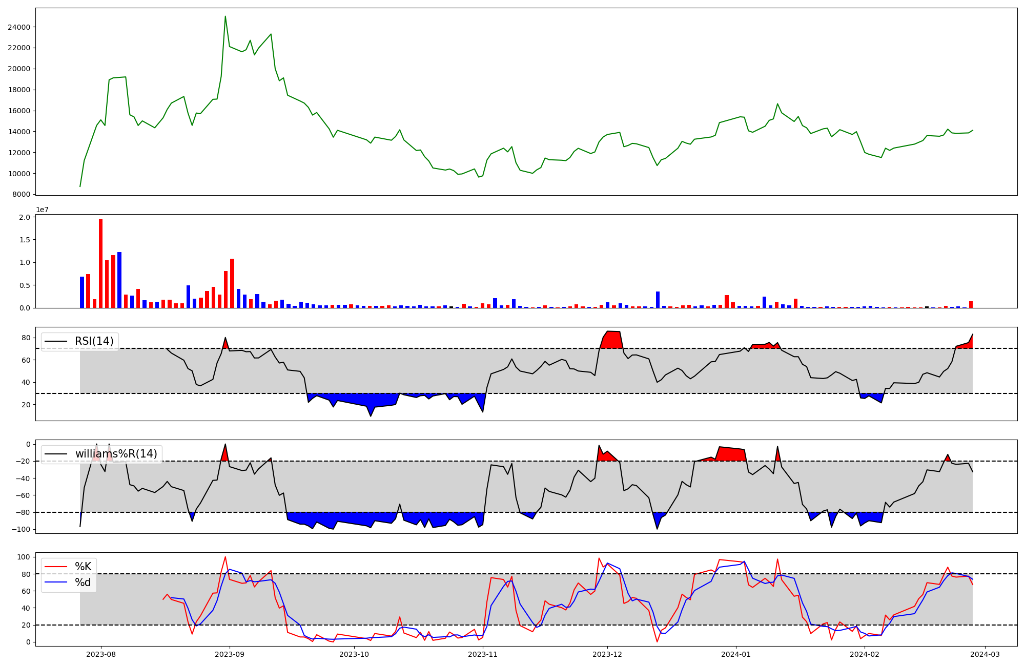This screenshot has width=1025, height=666.
Task: Click the %K legend entry
Action: [x=83, y=566]
